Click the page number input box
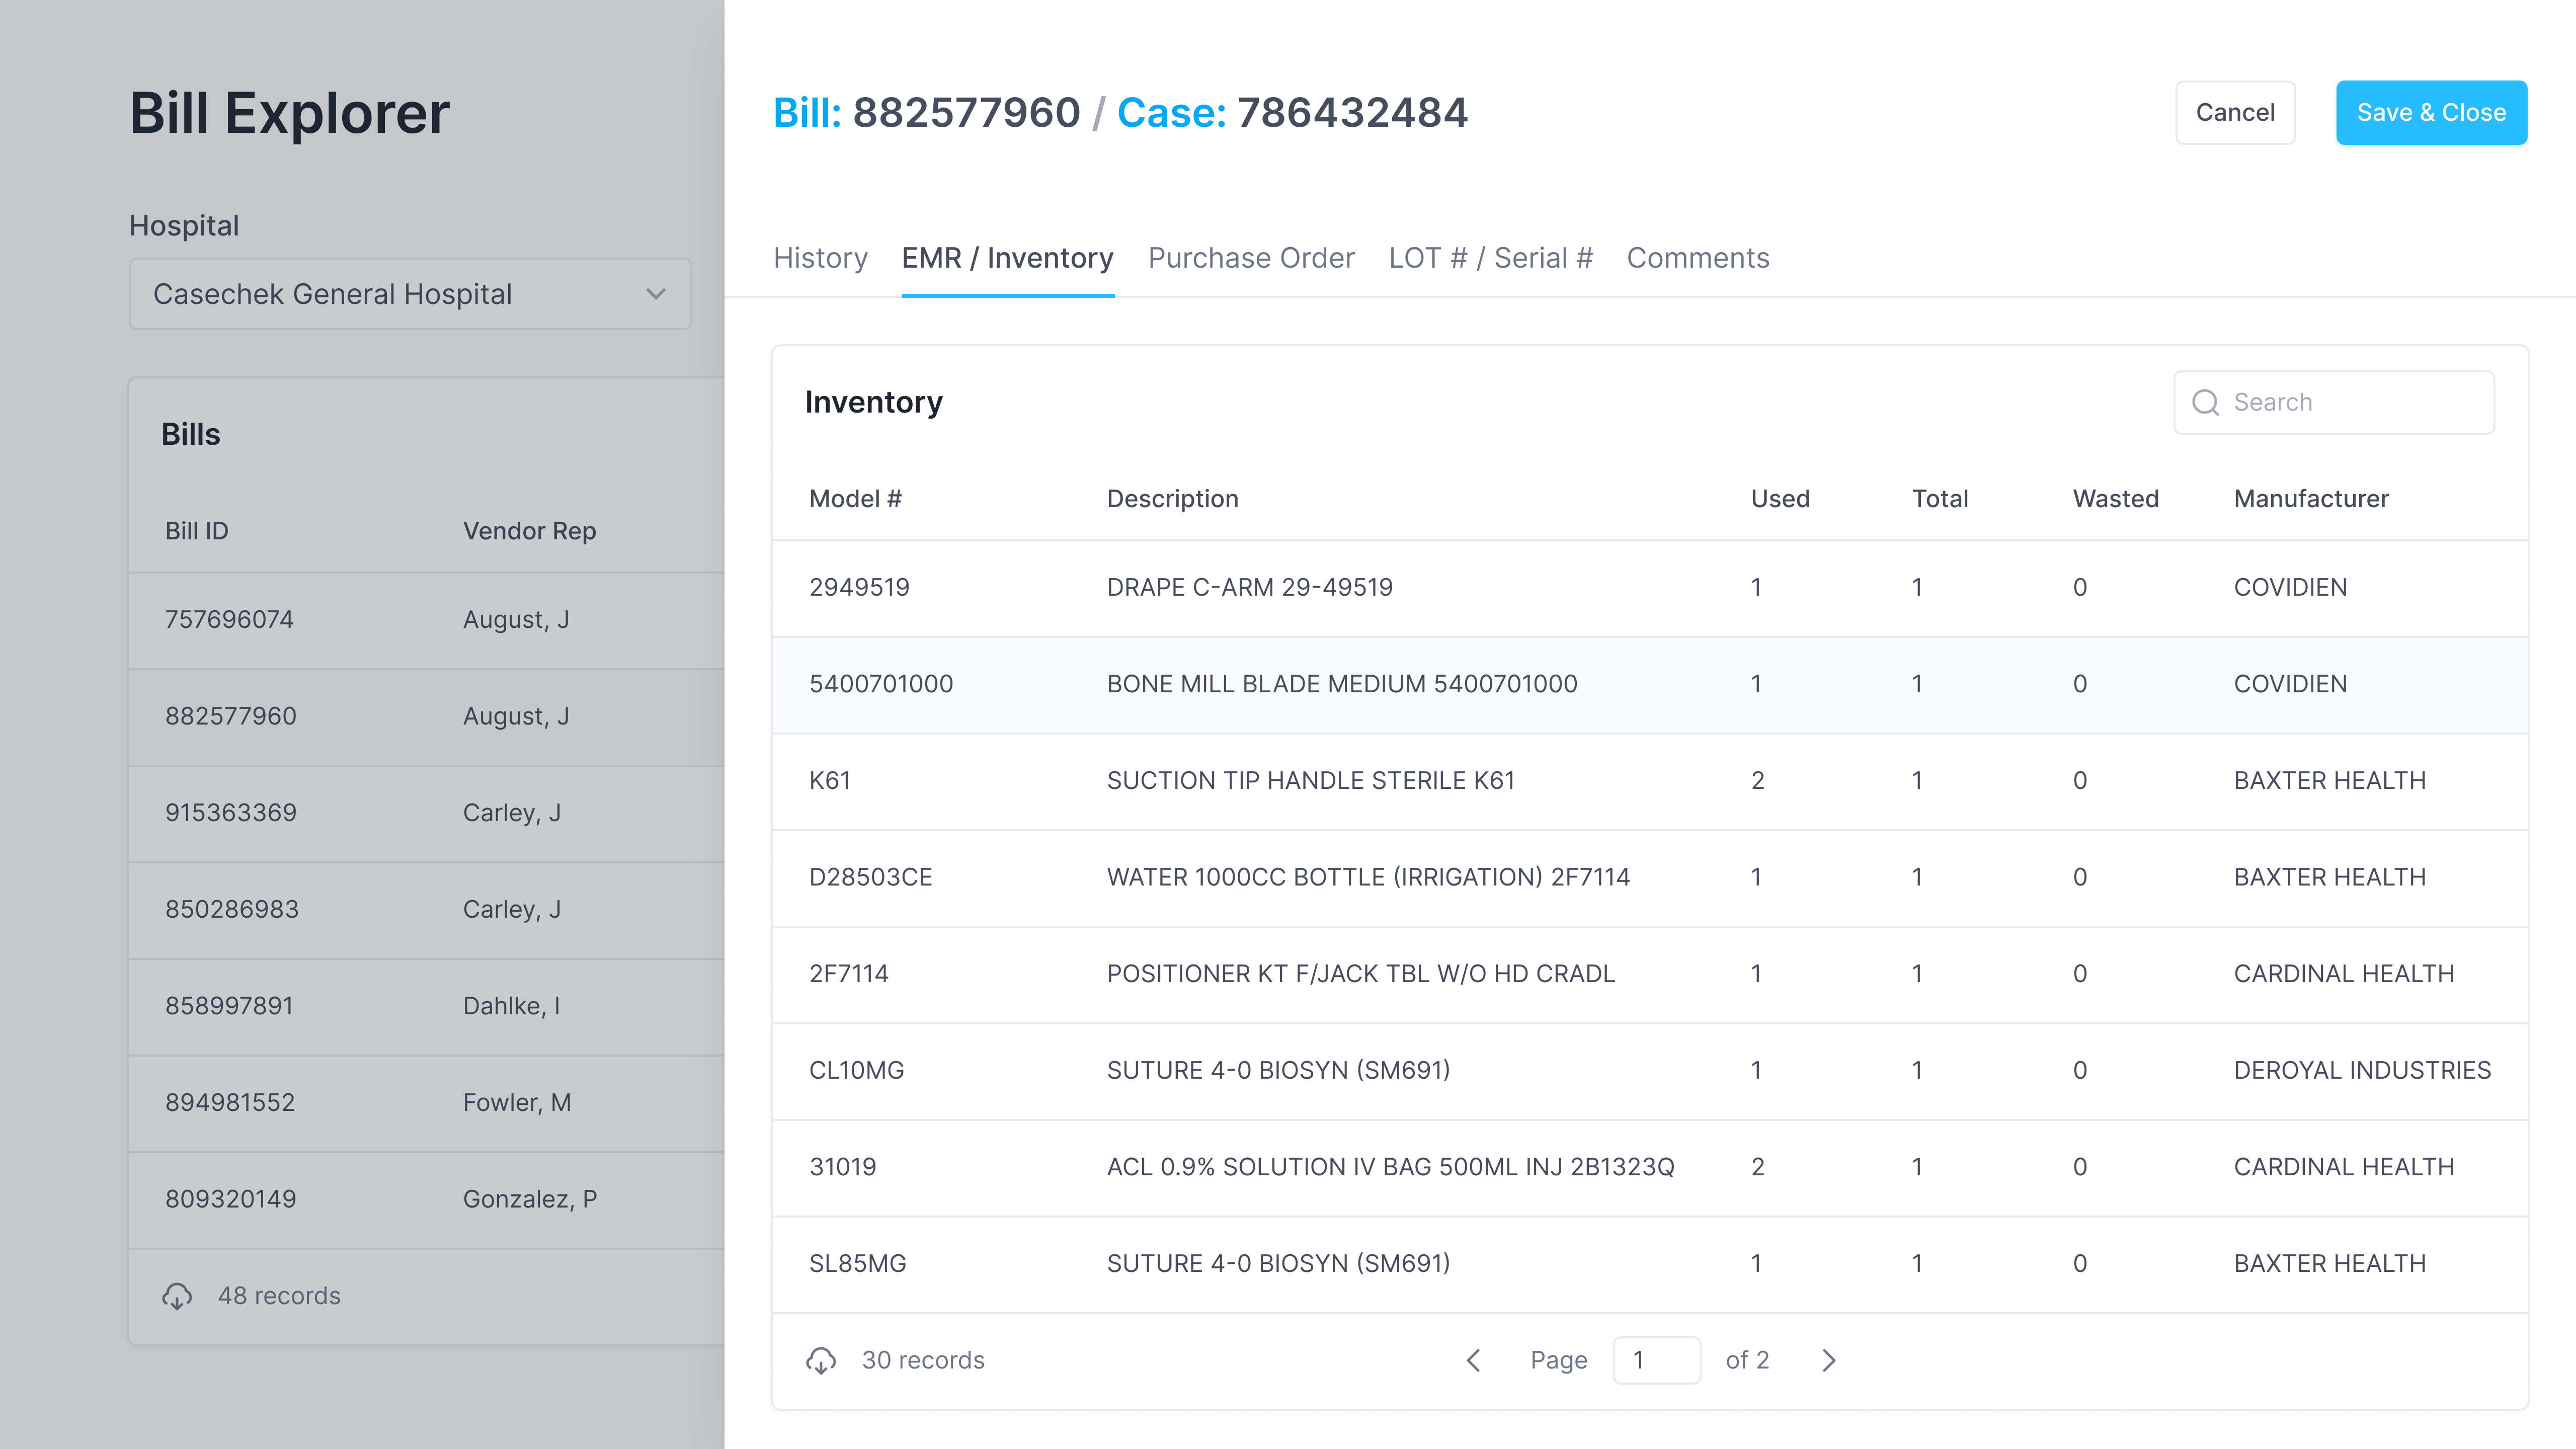The image size is (2576, 1449). tap(1657, 1360)
